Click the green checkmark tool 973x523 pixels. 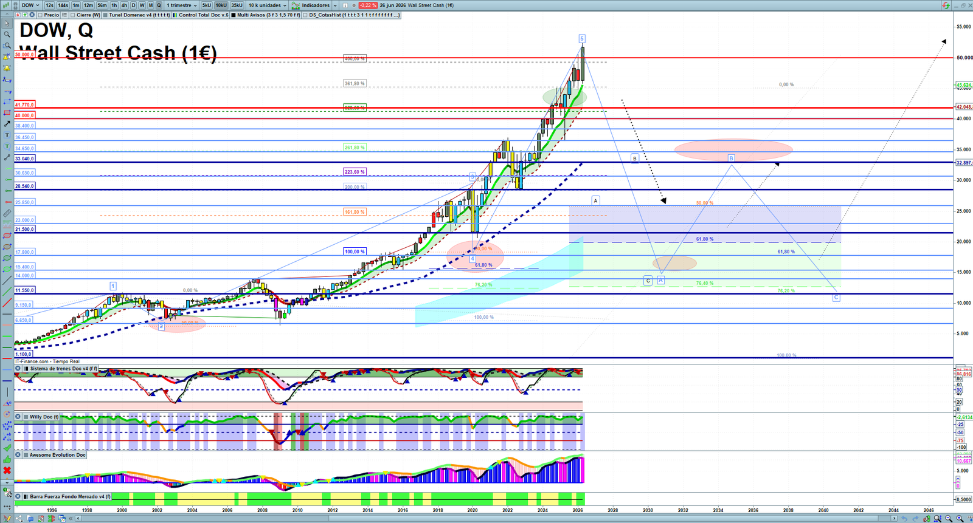pyautogui.click(x=7, y=448)
